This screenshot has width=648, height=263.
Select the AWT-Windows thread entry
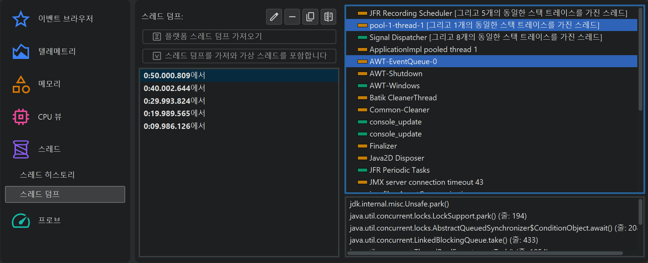tap(394, 85)
